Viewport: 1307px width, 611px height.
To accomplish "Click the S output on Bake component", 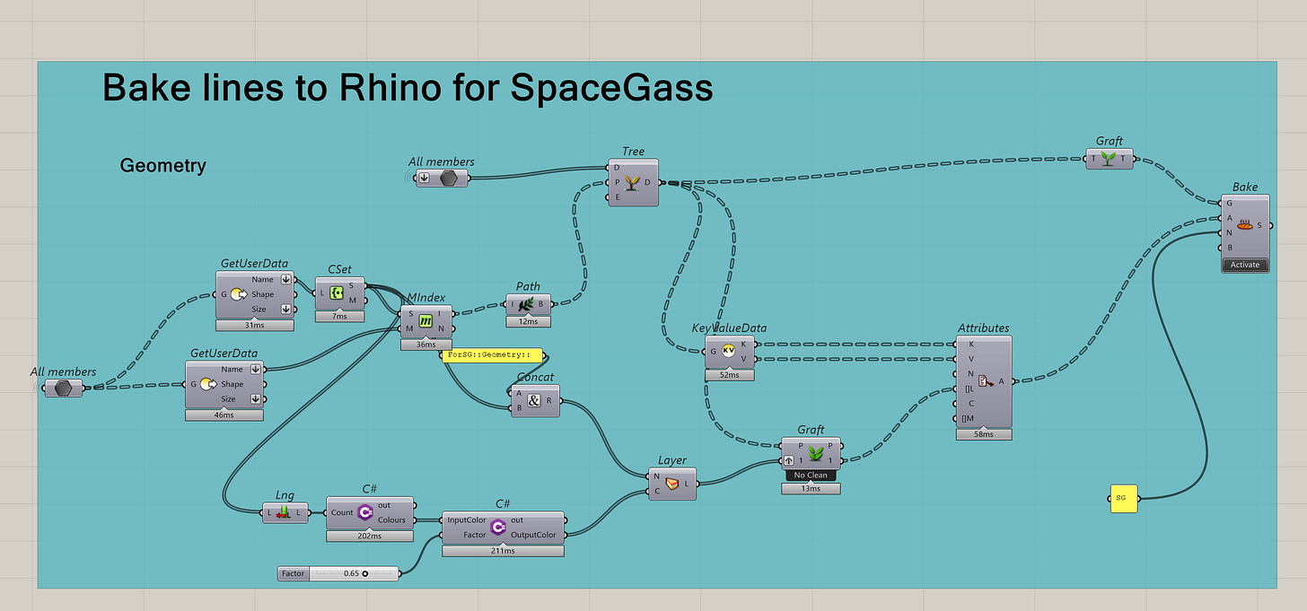I will tap(1259, 225).
